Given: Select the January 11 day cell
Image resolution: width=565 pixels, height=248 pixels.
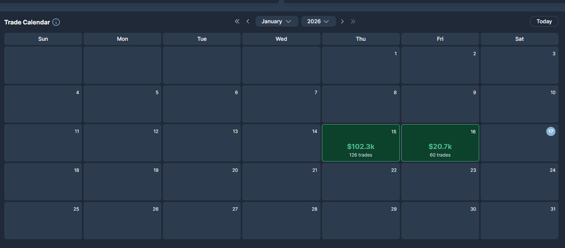Looking at the screenshot, I should point(43,143).
